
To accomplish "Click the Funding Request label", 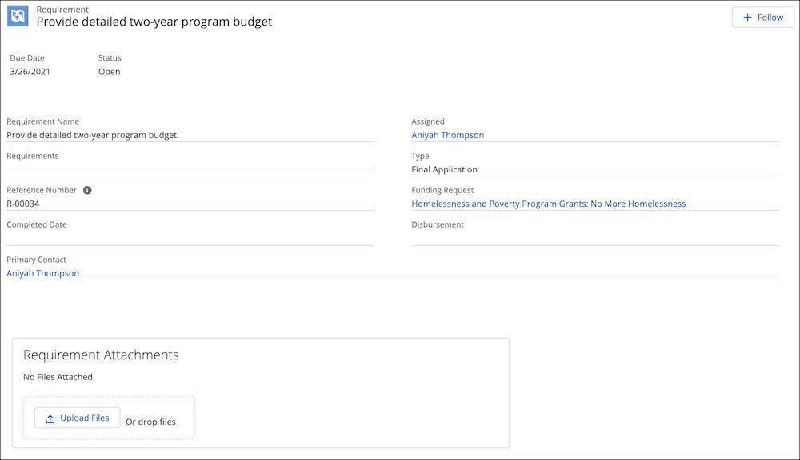I will tap(442, 190).
